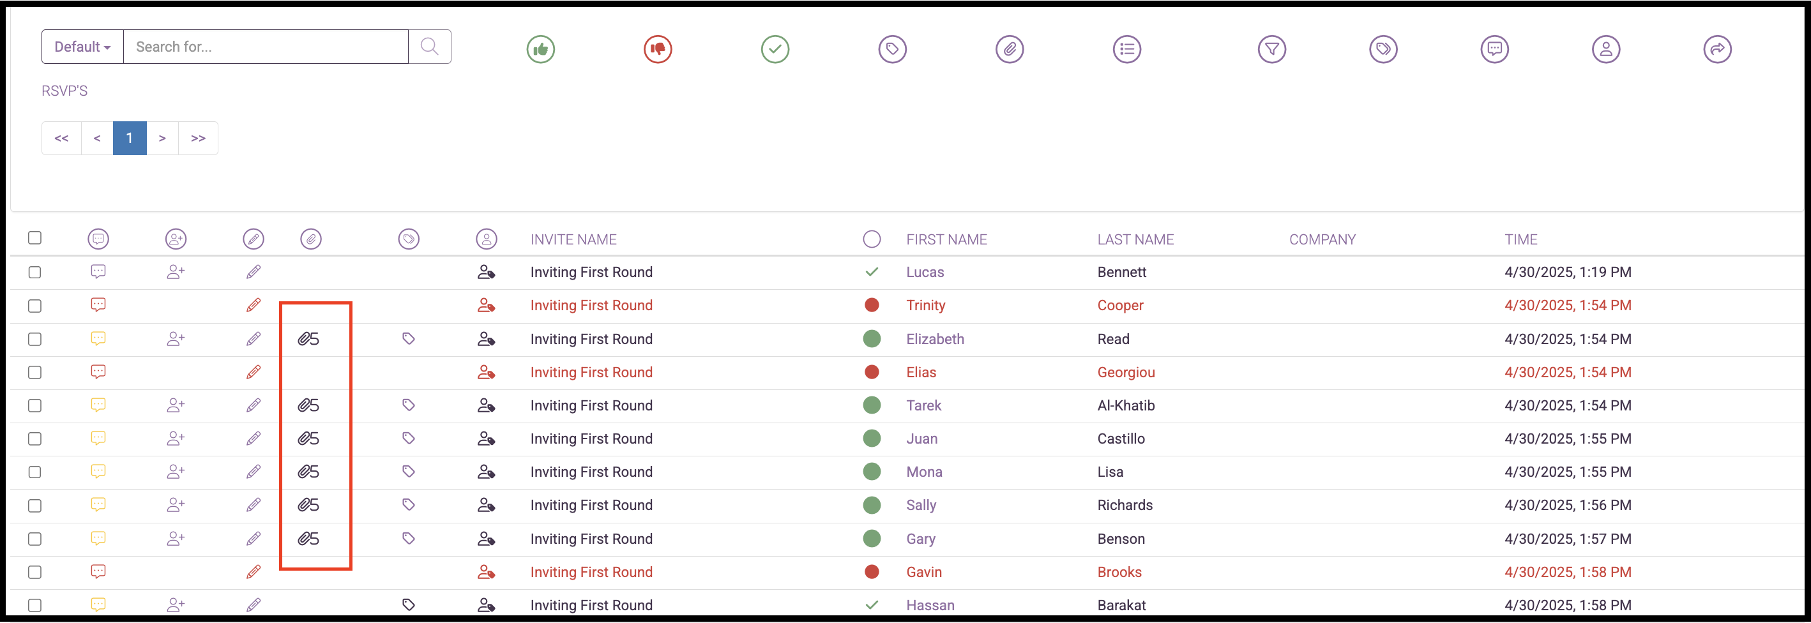Click the person-tag icon on Gavin Brooks's row
The width and height of the screenshot is (1811, 623).
click(487, 572)
